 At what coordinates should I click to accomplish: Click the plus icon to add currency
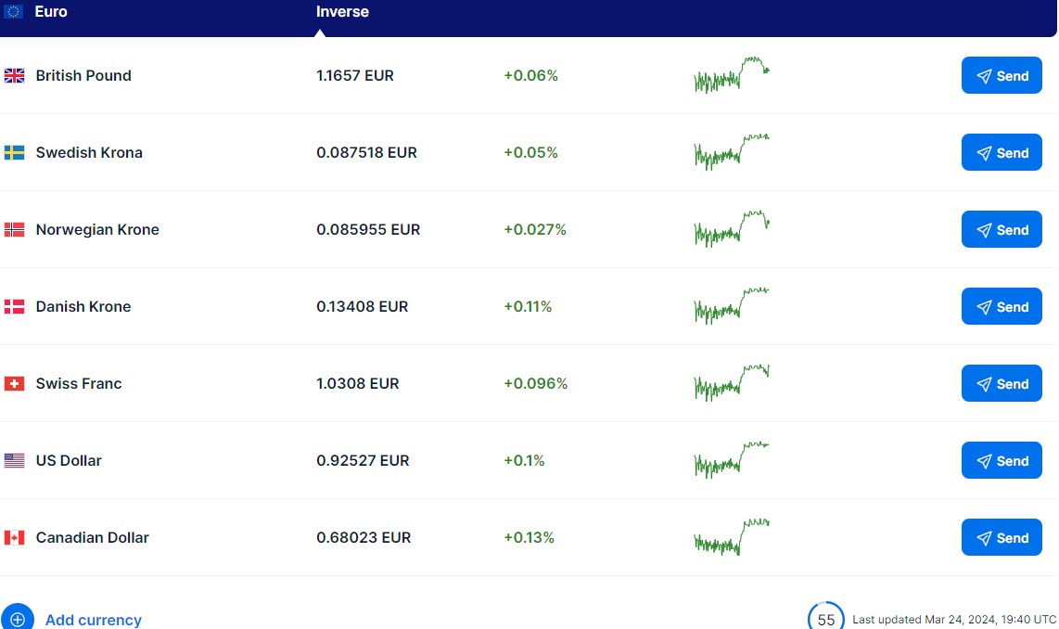(x=18, y=619)
